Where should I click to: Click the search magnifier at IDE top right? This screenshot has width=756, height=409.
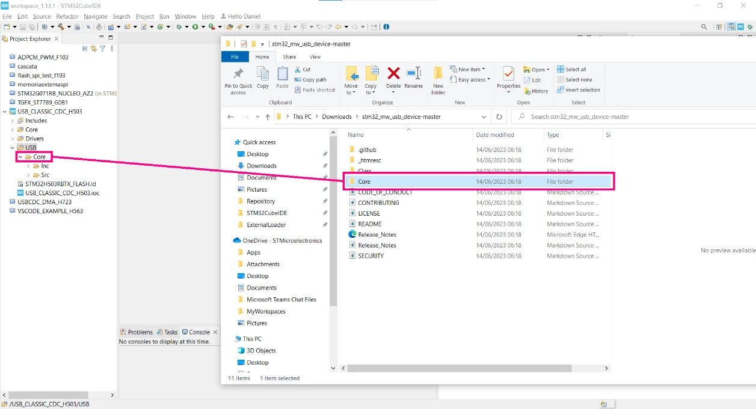704,26
